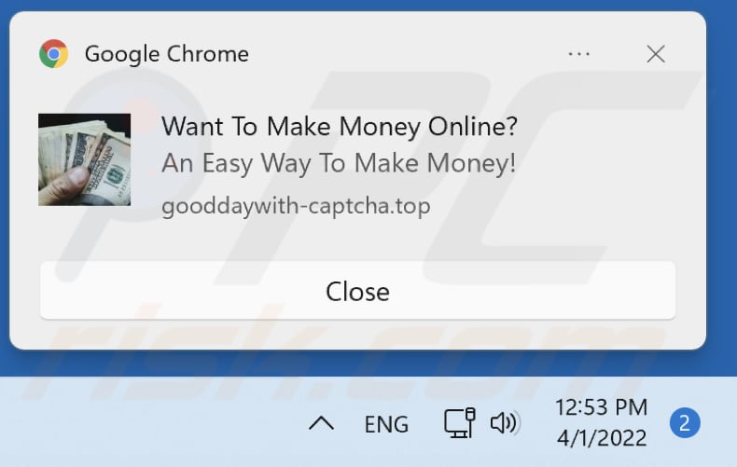Screen dimensions: 737x467
Task: Click the cash money thumbnail image
Action: pos(85,159)
